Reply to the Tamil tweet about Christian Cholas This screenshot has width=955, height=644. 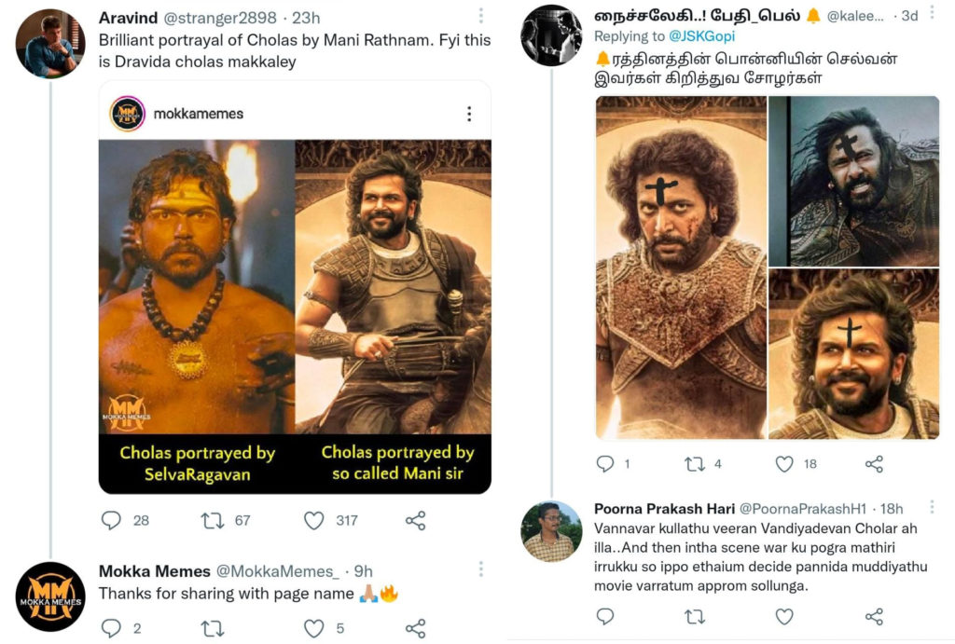(x=607, y=463)
